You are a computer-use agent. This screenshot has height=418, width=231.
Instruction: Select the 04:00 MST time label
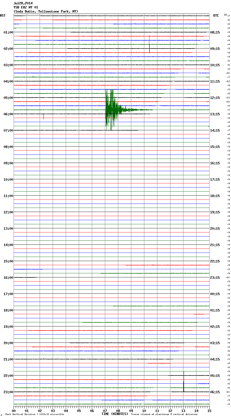[x=8, y=81]
